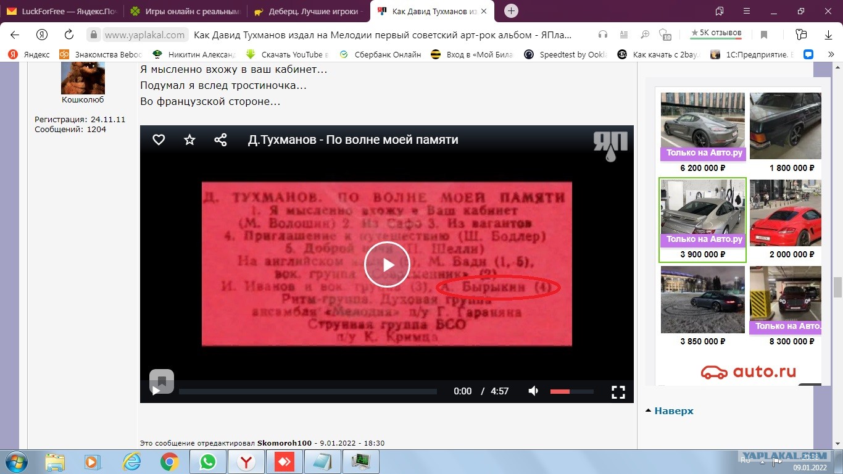The width and height of the screenshot is (843, 474).
Task: Open the Яндекс bookmark
Action: (29, 54)
